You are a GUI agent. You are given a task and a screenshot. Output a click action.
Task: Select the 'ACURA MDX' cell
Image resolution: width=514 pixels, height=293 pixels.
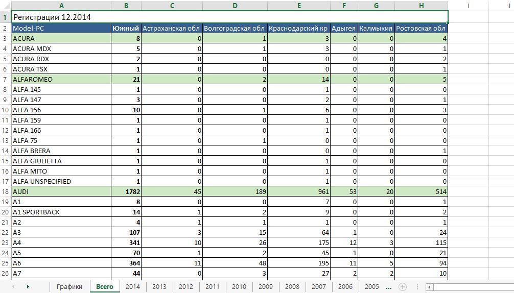click(x=61, y=48)
